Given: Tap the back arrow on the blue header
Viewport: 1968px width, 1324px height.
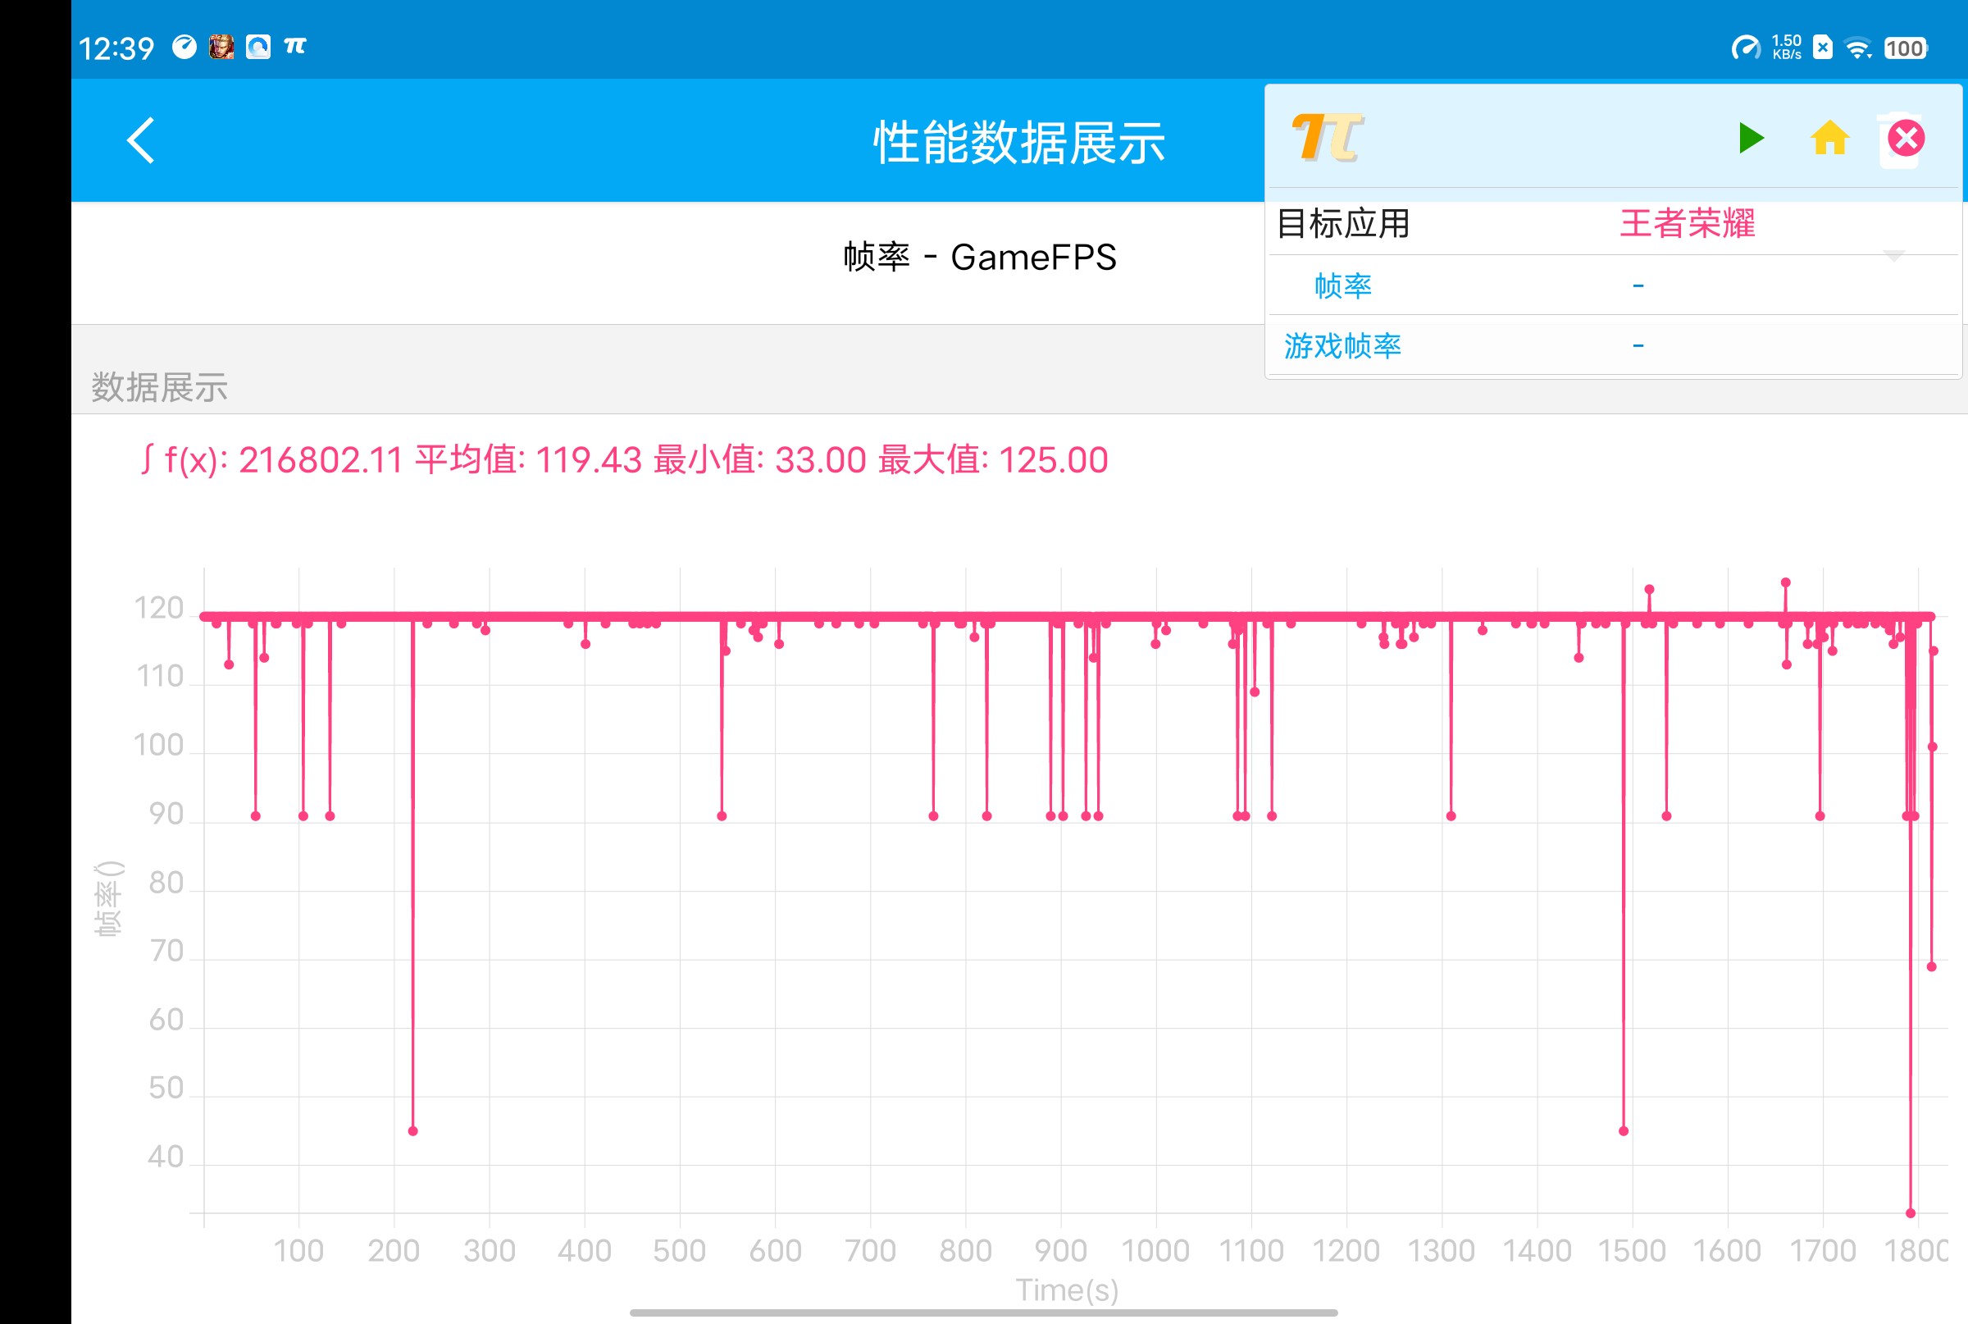Looking at the screenshot, I should tap(140, 140).
